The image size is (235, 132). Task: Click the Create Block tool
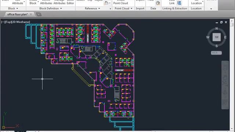coord(33,2)
